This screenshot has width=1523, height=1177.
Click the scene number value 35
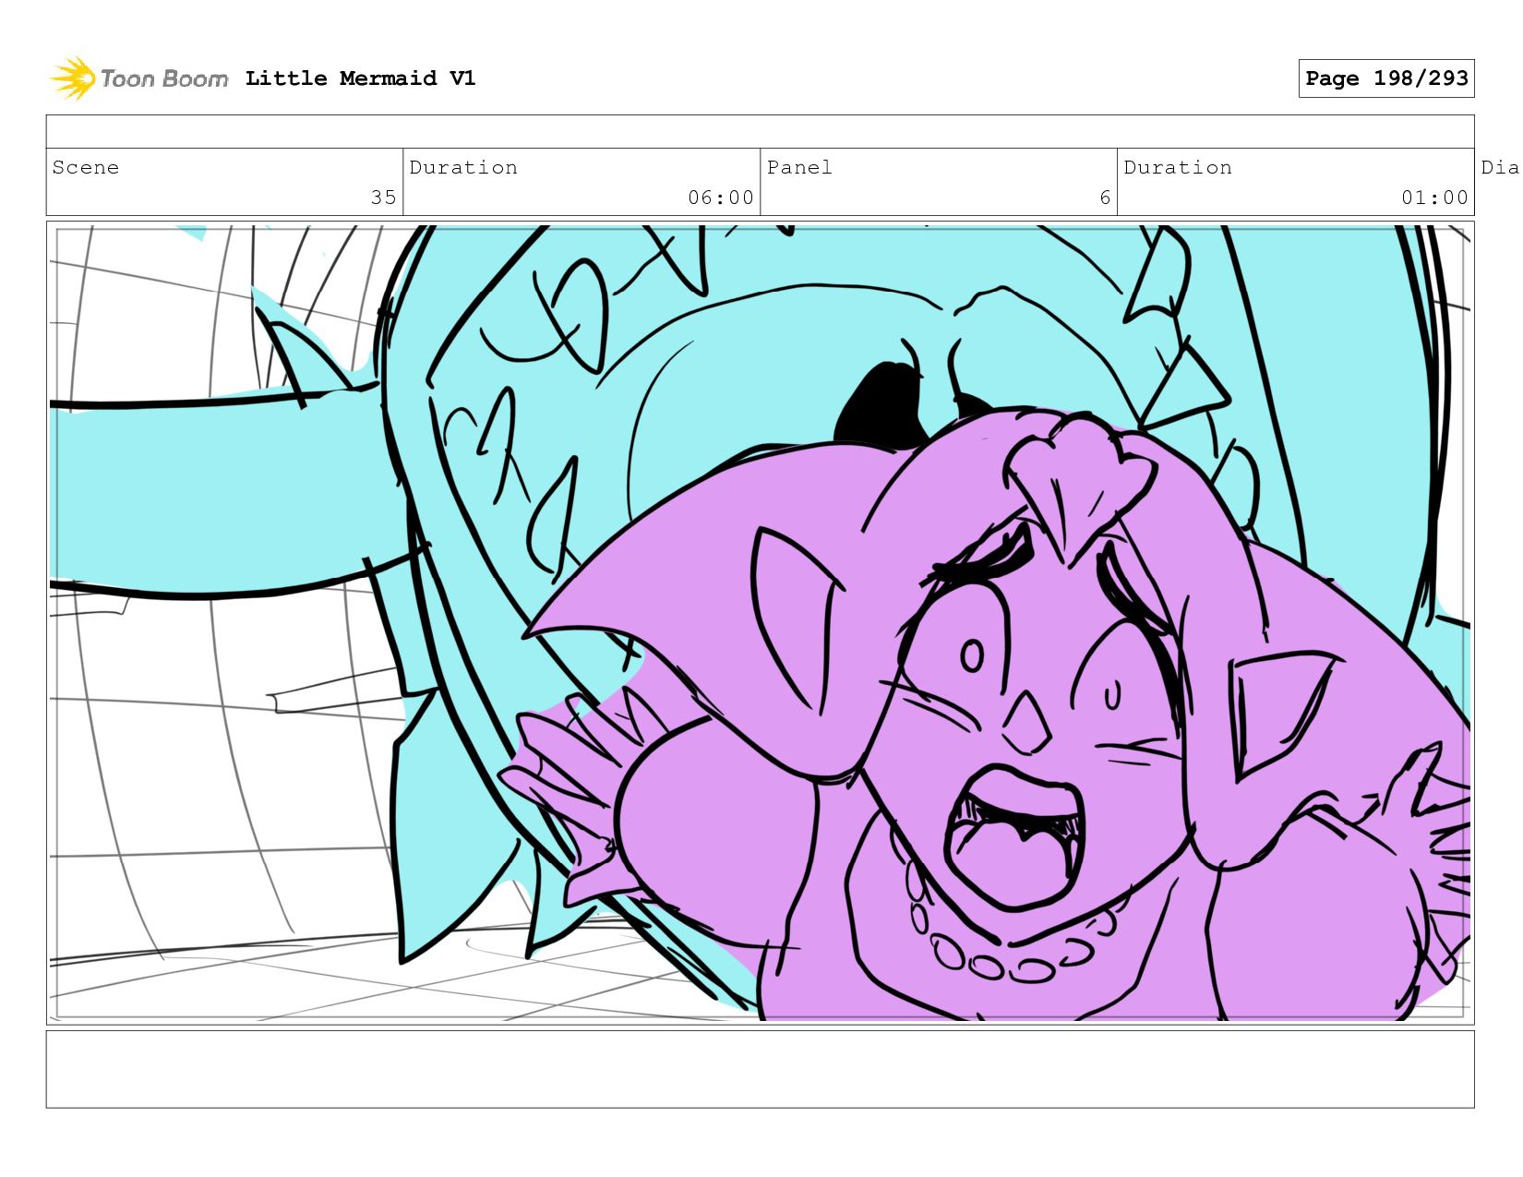pos(383,198)
